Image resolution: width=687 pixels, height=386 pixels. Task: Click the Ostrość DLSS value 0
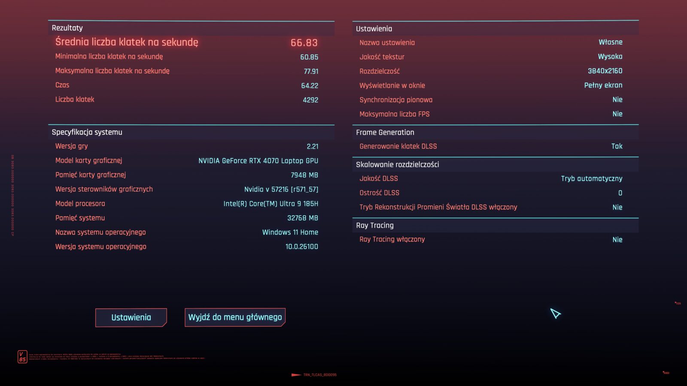(x=620, y=193)
